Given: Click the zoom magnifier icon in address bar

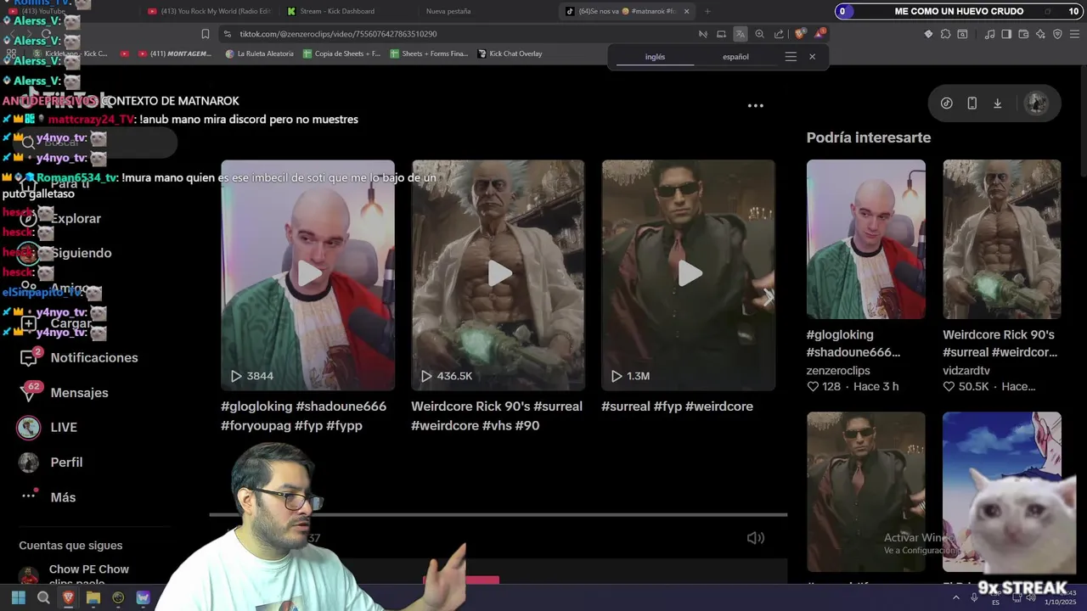Looking at the screenshot, I should (759, 34).
